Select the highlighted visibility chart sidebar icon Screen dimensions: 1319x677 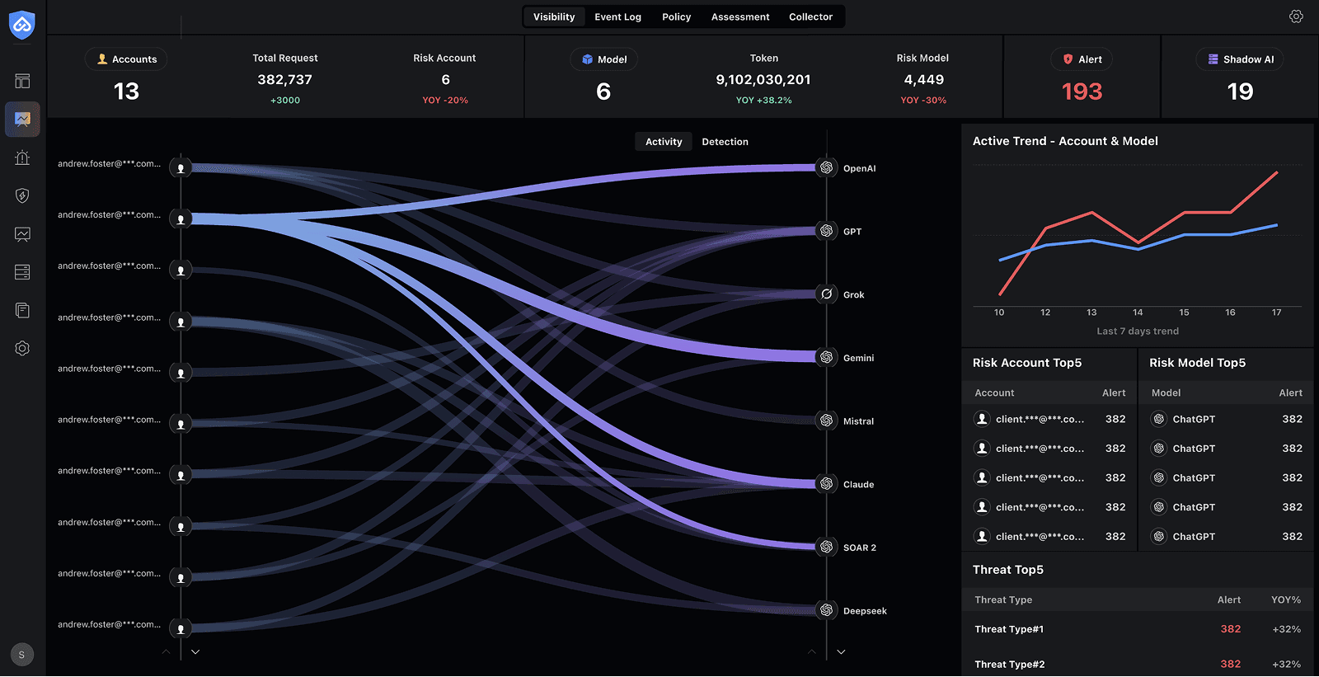(x=22, y=120)
